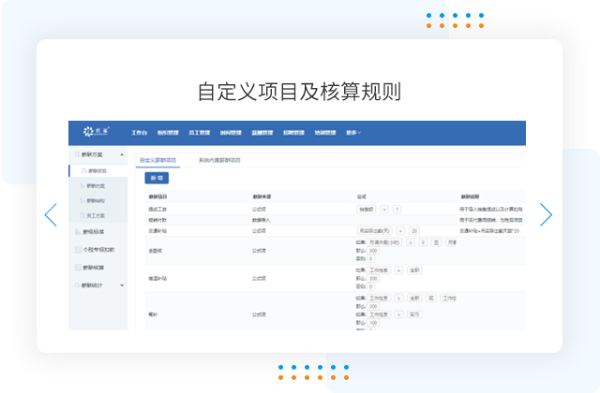
Task: Click the 员工方案 submenu icon
Action: 83,215
